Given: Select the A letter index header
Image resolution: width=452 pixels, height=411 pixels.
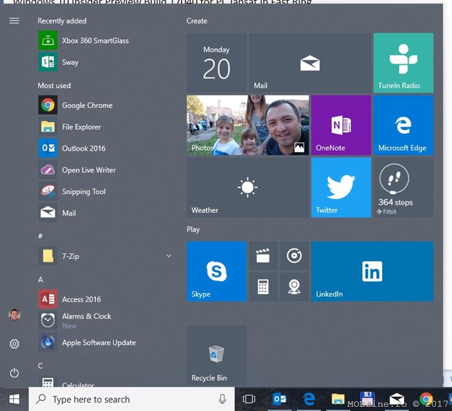Looking at the screenshot, I should coord(40,280).
